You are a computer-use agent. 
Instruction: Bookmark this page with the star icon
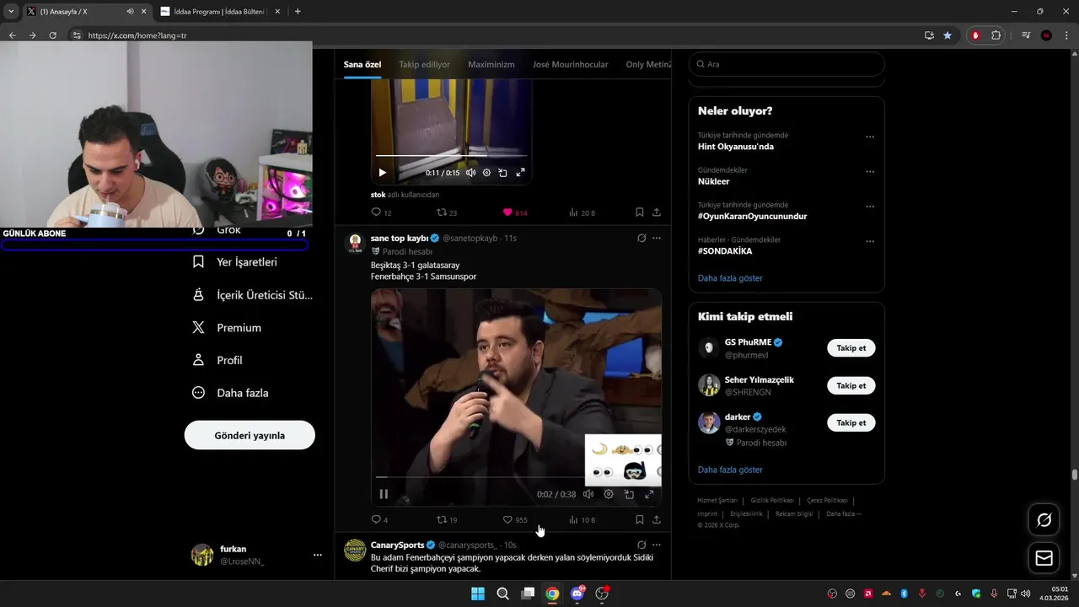[x=947, y=35]
